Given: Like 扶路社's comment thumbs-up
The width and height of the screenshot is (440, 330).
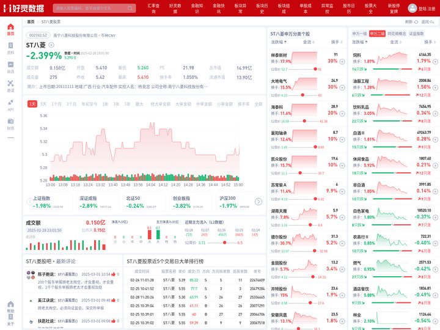Looking at the screenshot, I should pyautogui.click(x=114, y=321).
